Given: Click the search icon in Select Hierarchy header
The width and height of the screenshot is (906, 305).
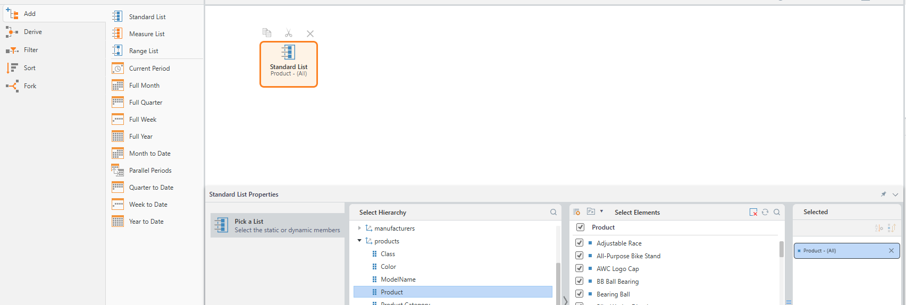Looking at the screenshot, I should [553, 212].
